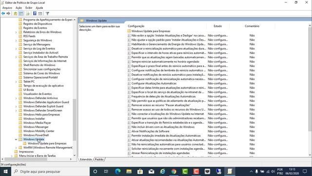Open File Explorer from the taskbar
This screenshot has width=312, height=176.
(x=129, y=172)
